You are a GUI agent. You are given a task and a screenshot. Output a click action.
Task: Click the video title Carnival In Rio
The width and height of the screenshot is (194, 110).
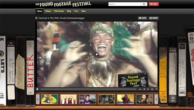62,18
